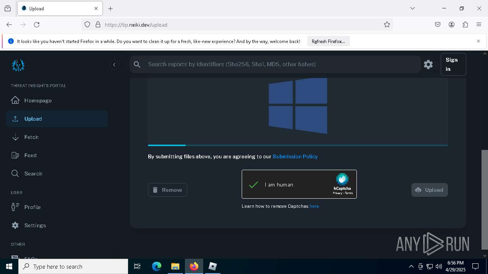Open the Settings sidebar item
Screen dimensions: 488x274
[57, 225]
